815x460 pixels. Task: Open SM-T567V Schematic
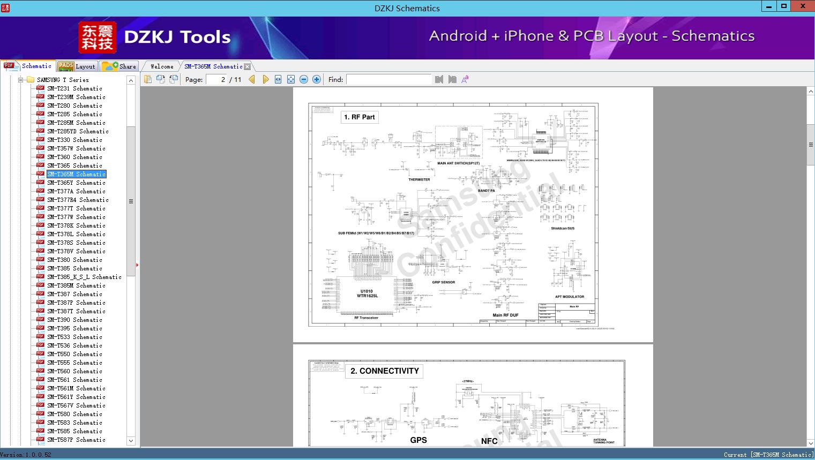coord(77,405)
